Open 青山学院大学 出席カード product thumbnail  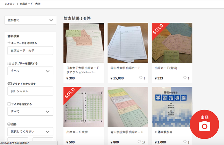pyautogui.click(x=128, y=107)
